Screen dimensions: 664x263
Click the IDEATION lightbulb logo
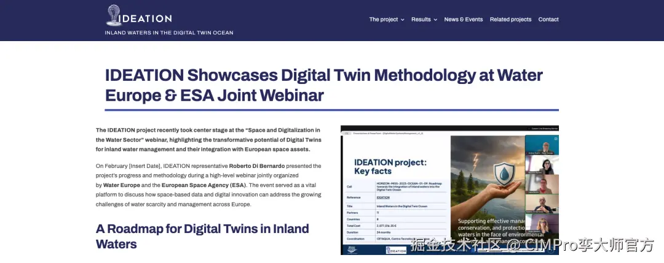point(138,15)
